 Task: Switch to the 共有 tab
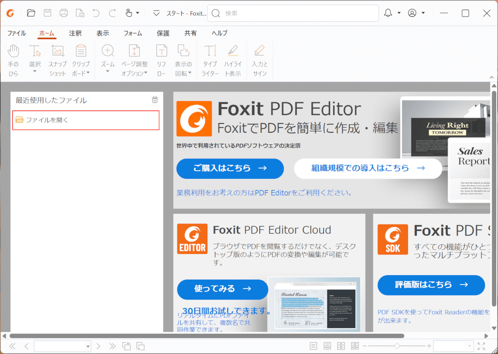click(x=191, y=33)
